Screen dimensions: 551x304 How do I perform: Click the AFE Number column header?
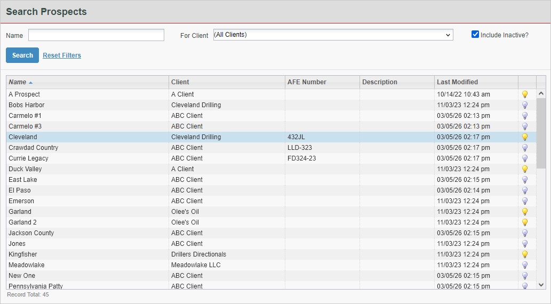coord(307,82)
